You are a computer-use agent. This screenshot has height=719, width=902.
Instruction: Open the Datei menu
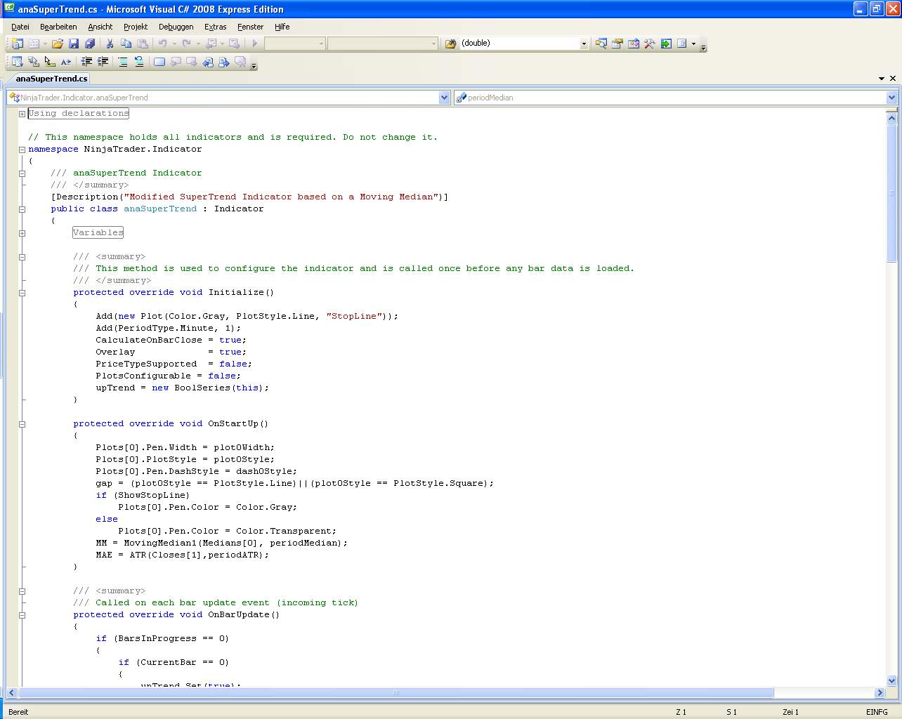[20, 27]
